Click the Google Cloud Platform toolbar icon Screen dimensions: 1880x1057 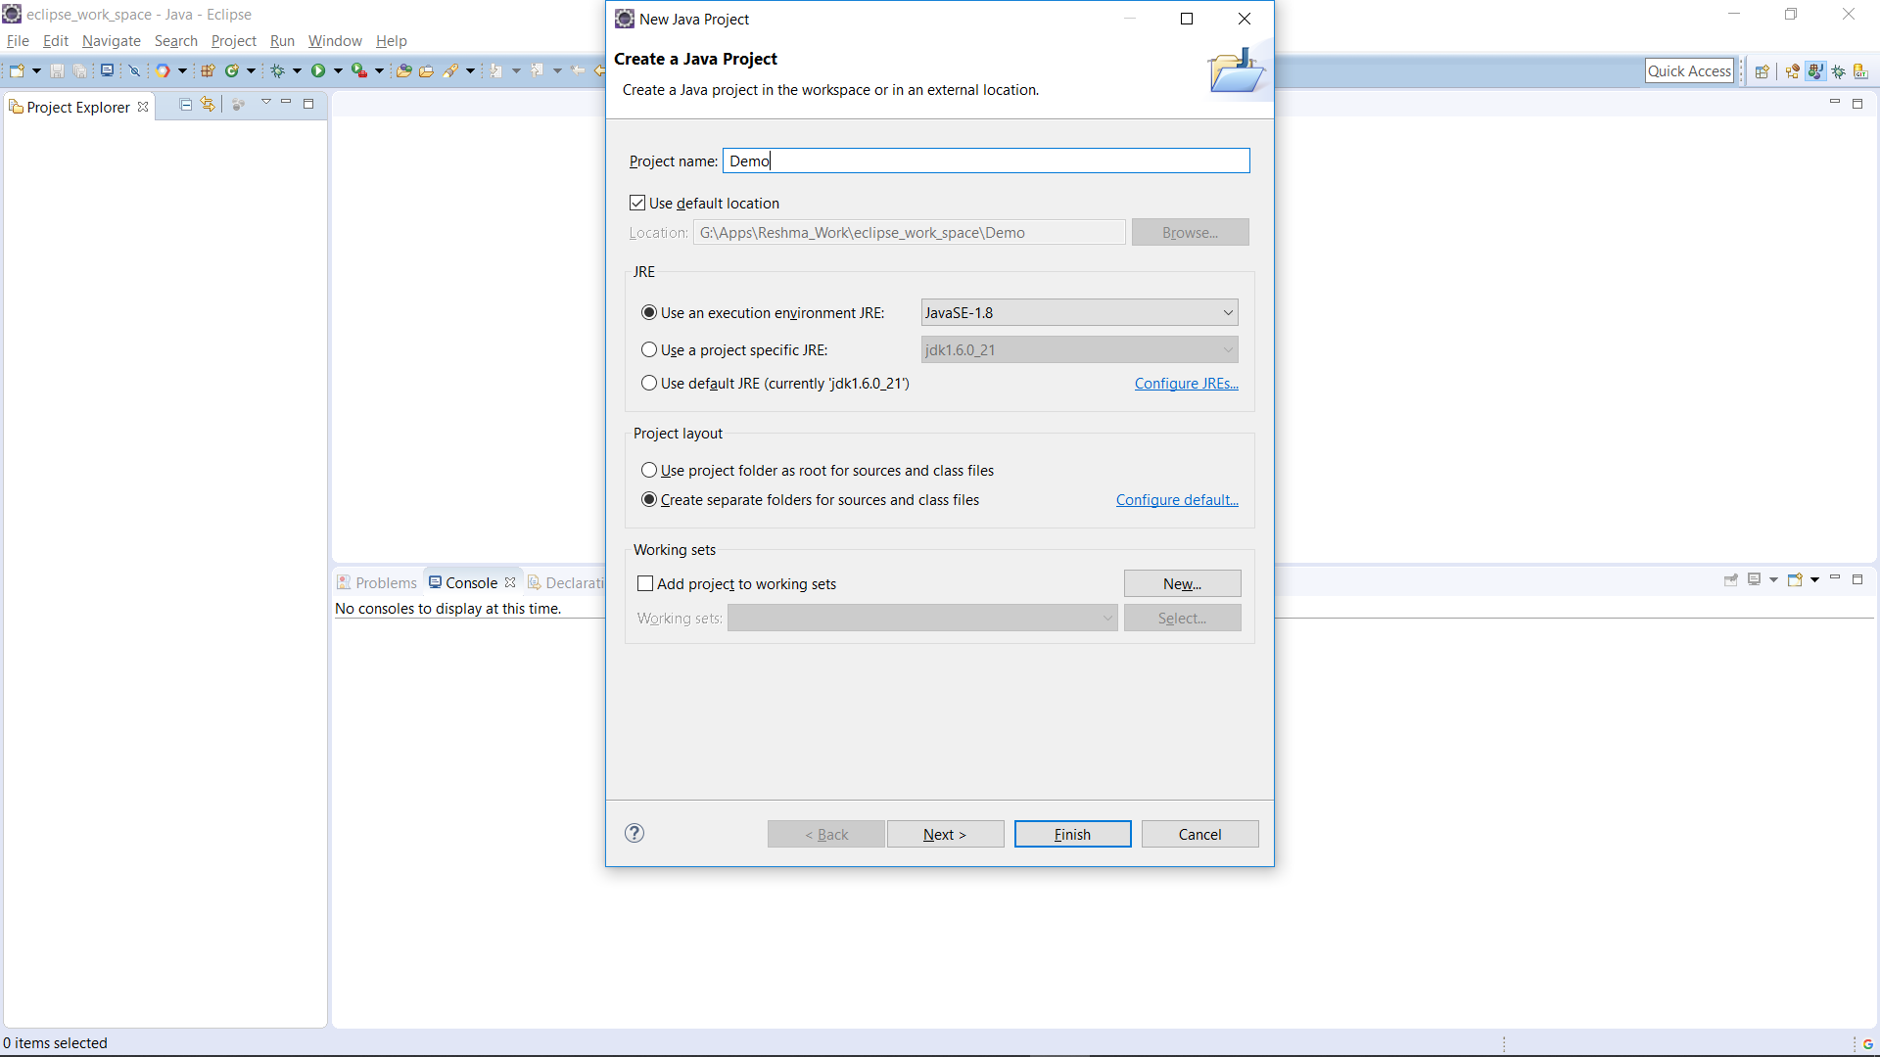[163, 70]
